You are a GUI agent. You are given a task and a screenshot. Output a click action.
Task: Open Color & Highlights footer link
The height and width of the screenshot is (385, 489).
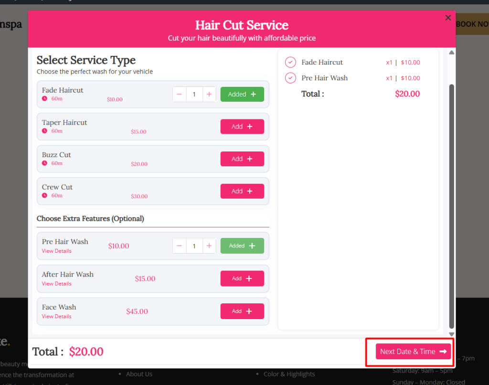pyautogui.click(x=289, y=374)
